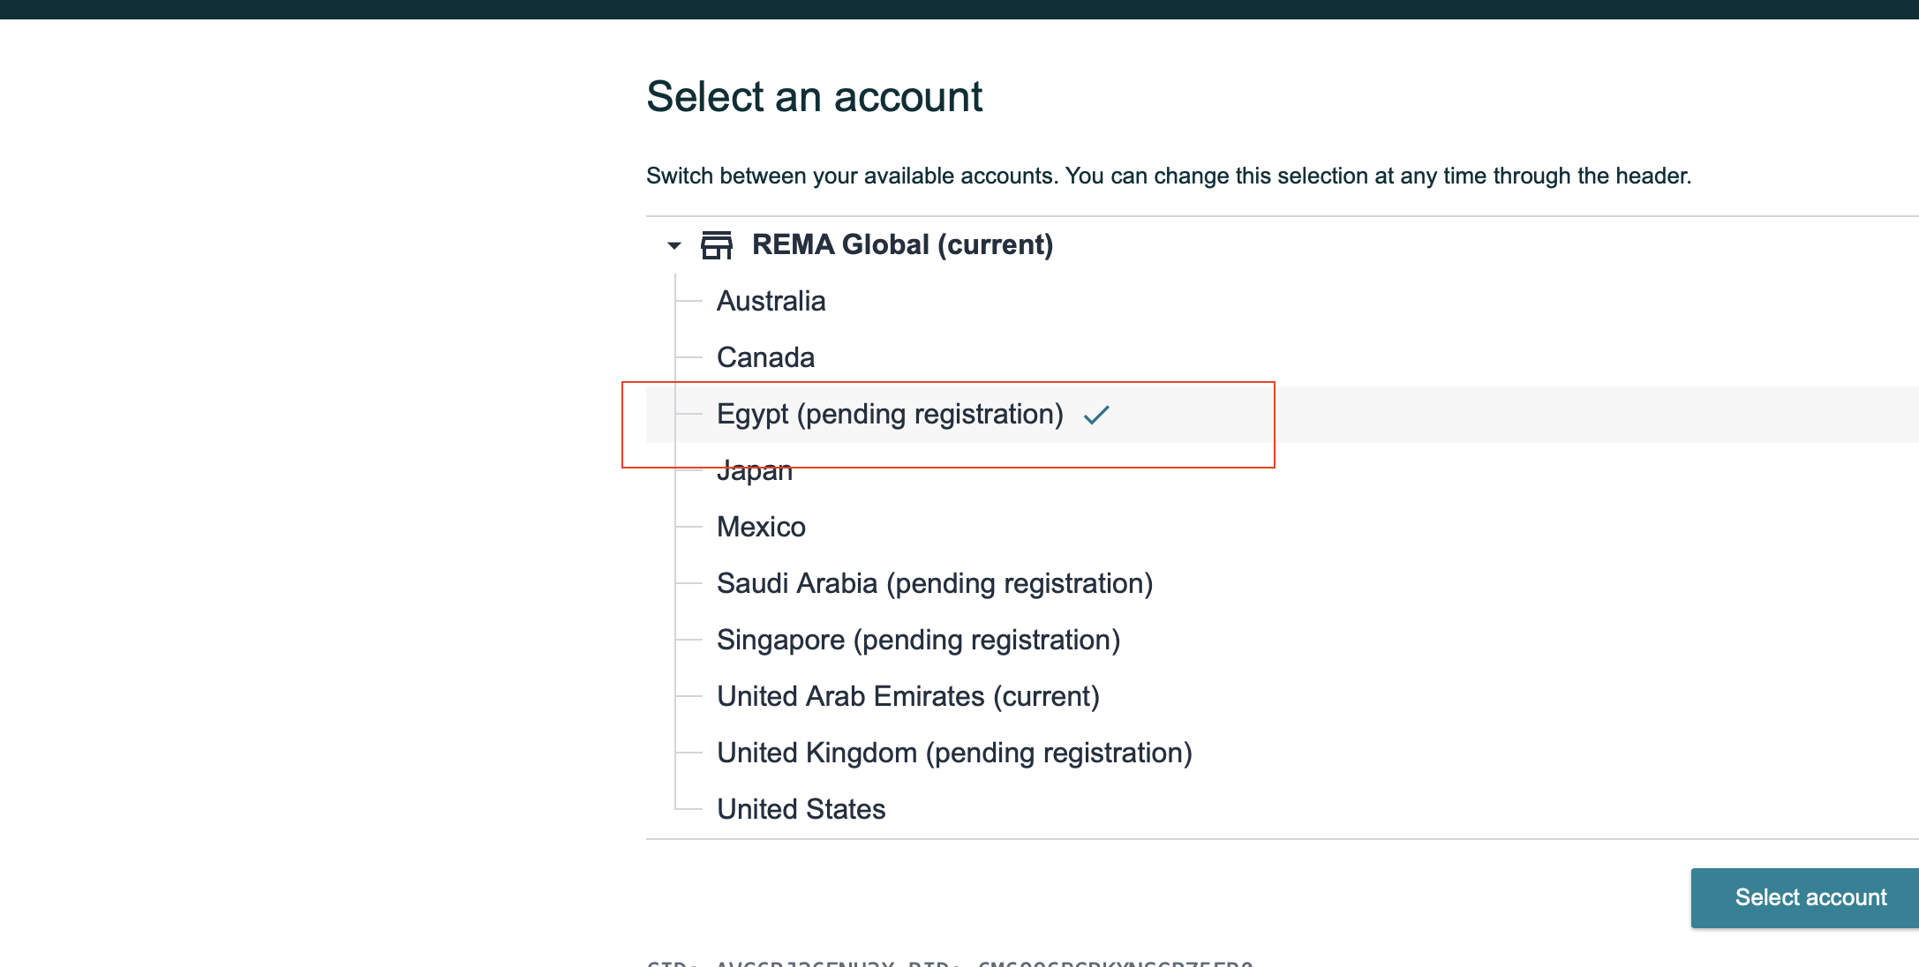Click the CID/RID reference text at bottom
The image size is (1919, 967).
point(950,963)
